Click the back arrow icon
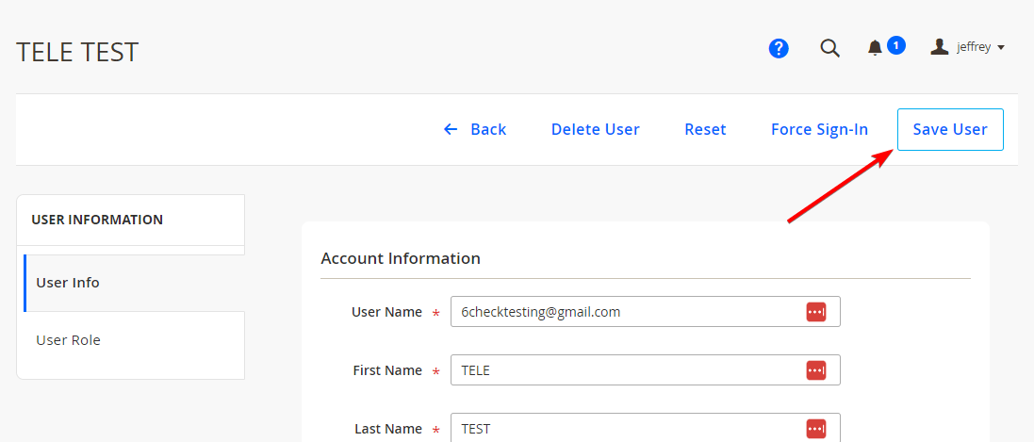Screen dimensions: 1034x442 coord(451,129)
